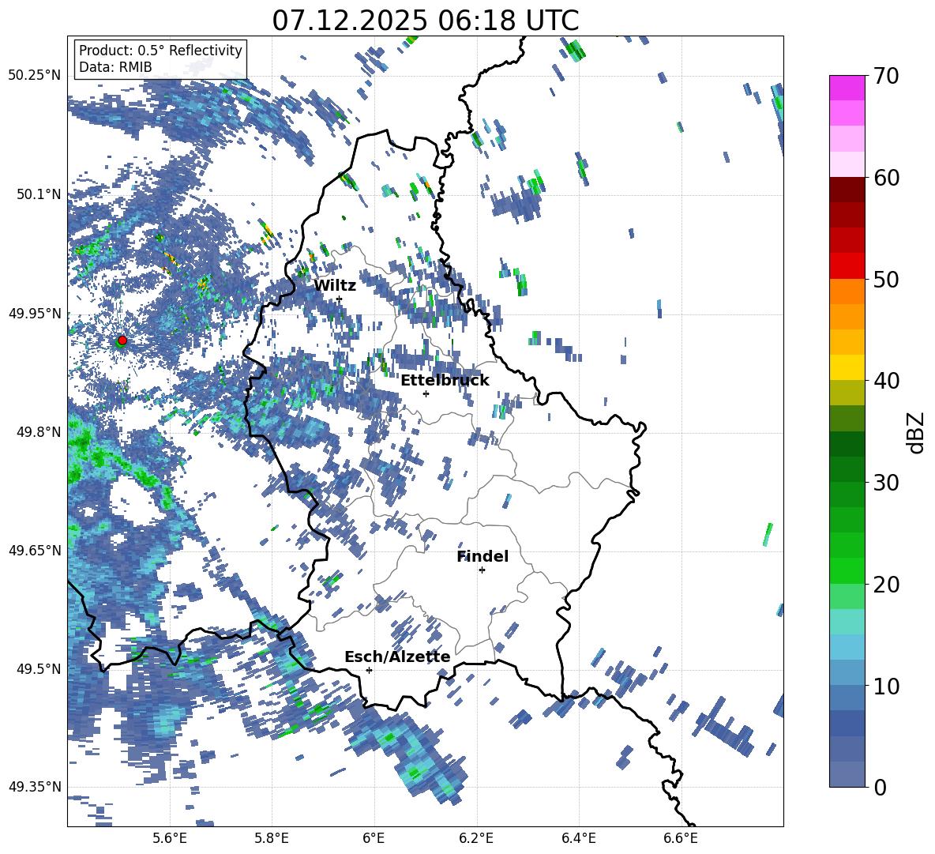Click the dark green colorbar segment near 30
This screenshot has width=935, height=854.
point(847,469)
